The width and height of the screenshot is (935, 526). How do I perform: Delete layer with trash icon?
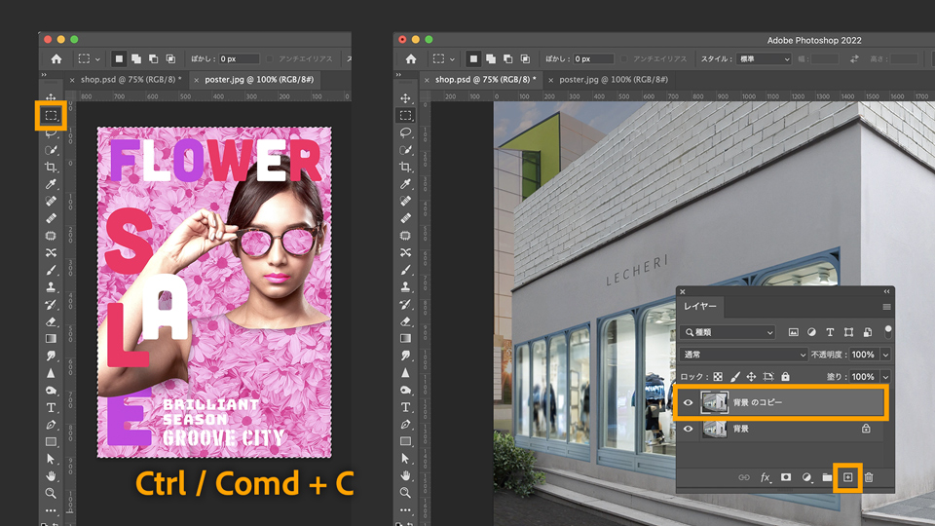pyautogui.click(x=869, y=477)
